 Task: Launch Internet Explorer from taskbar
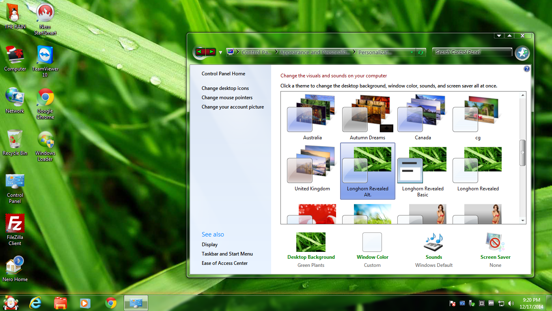(36, 303)
